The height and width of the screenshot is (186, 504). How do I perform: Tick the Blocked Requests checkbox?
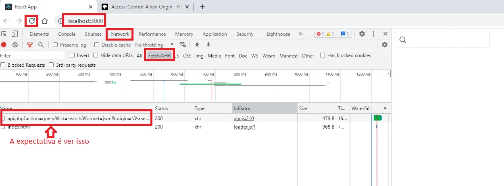click(3, 65)
